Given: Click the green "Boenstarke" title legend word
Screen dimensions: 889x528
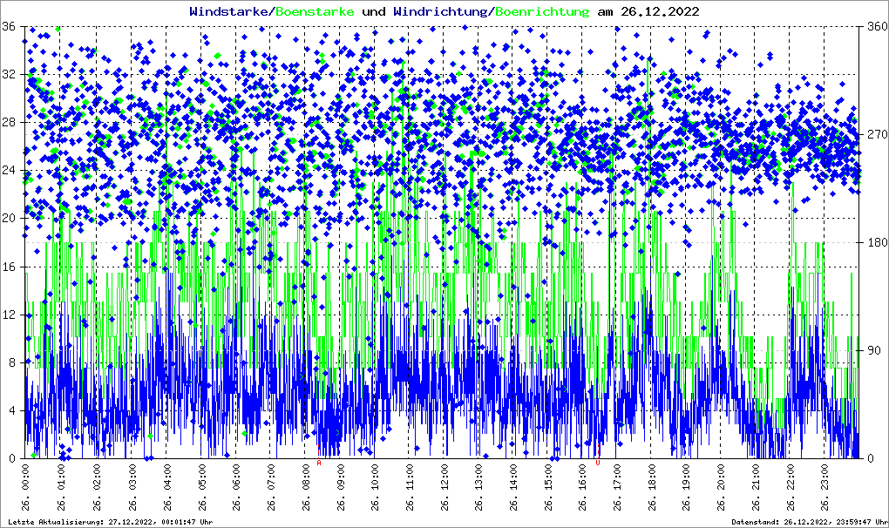Looking at the screenshot, I should (x=315, y=11).
